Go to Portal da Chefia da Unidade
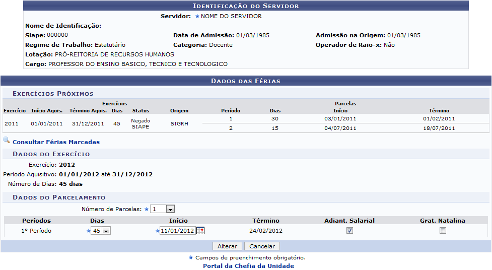 tap(248, 266)
